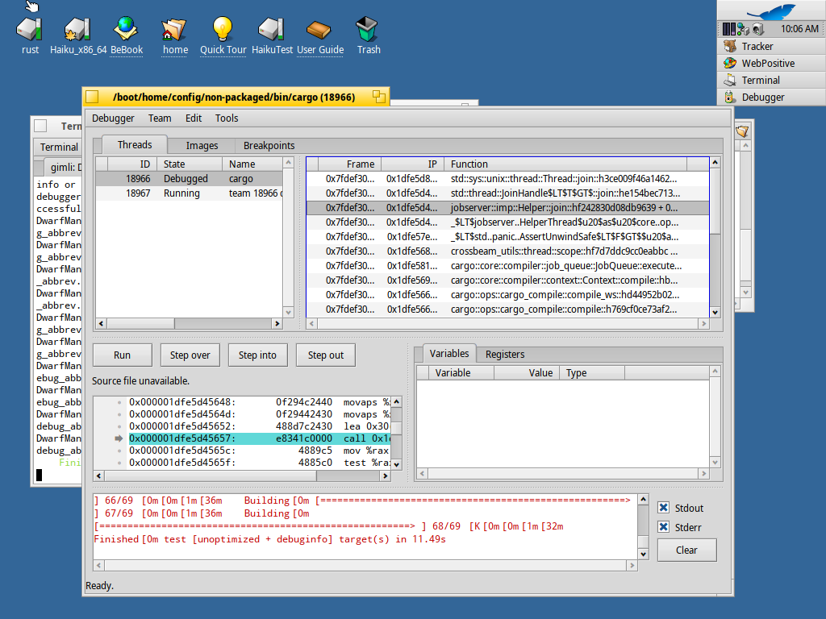The width and height of the screenshot is (826, 619).
Task: Click the volume tray icon
Action: [x=758, y=29]
